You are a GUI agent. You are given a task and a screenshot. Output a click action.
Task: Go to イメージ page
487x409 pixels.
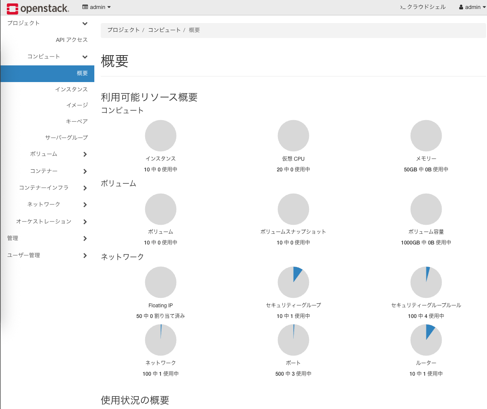click(77, 105)
